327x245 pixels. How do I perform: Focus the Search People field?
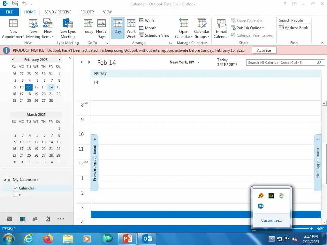pos(294,20)
